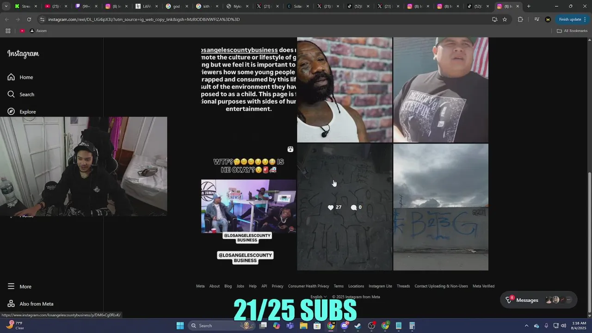Image resolution: width=592 pixels, height=333 pixels.
Task: Open the Axiom bookmark
Action: point(38,31)
